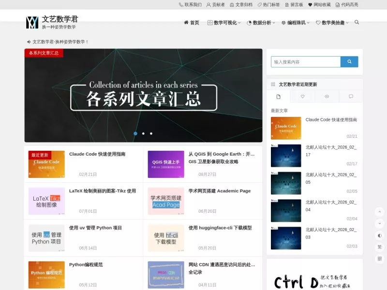Go to the 首页 home menu item
The width and height of the screenshot is (387, 290).
point(192,23)
